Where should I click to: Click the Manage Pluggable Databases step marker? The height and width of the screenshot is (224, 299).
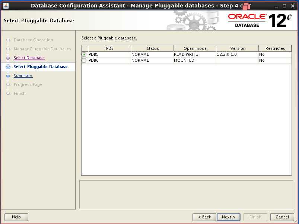[8, 49]
